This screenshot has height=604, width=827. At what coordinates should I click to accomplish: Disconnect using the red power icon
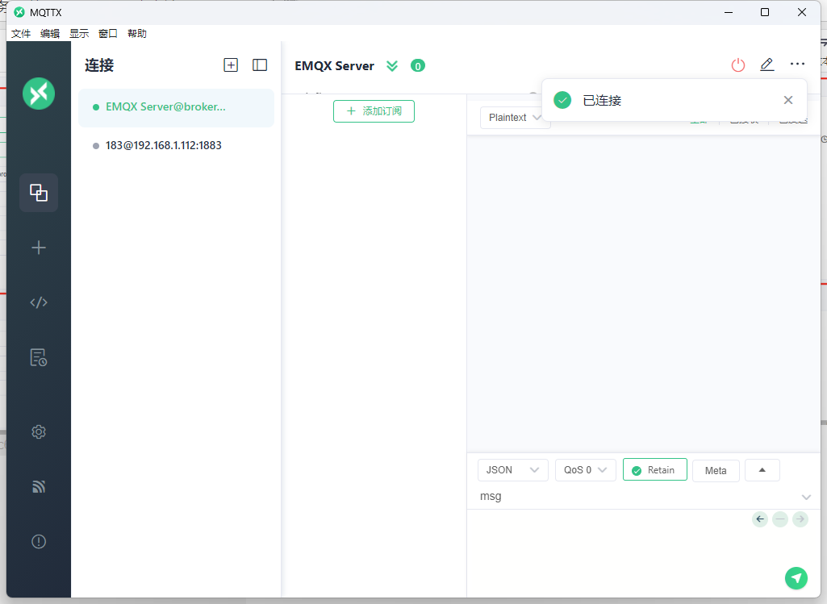(738, 65)
